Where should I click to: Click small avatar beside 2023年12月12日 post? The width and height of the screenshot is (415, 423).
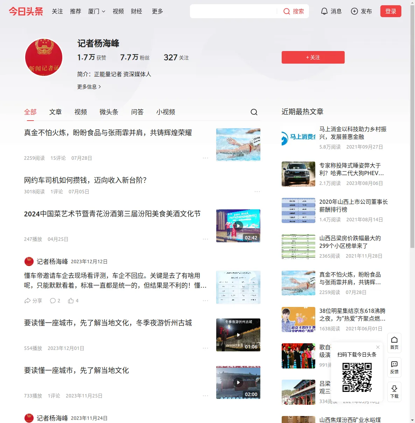29,261
